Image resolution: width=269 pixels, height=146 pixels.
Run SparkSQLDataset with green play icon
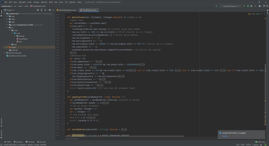pyautogui.click(x=244, y=6)
